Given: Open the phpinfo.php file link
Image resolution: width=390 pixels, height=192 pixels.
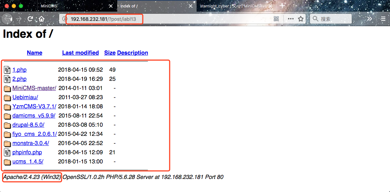Looking at the screenshot, I should (x=27, y=152).
